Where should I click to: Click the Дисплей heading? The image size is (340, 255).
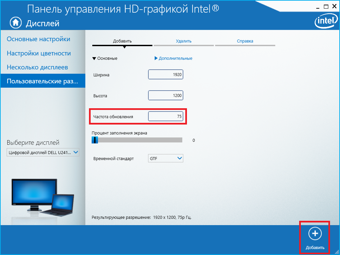click(x=42, y=23)
